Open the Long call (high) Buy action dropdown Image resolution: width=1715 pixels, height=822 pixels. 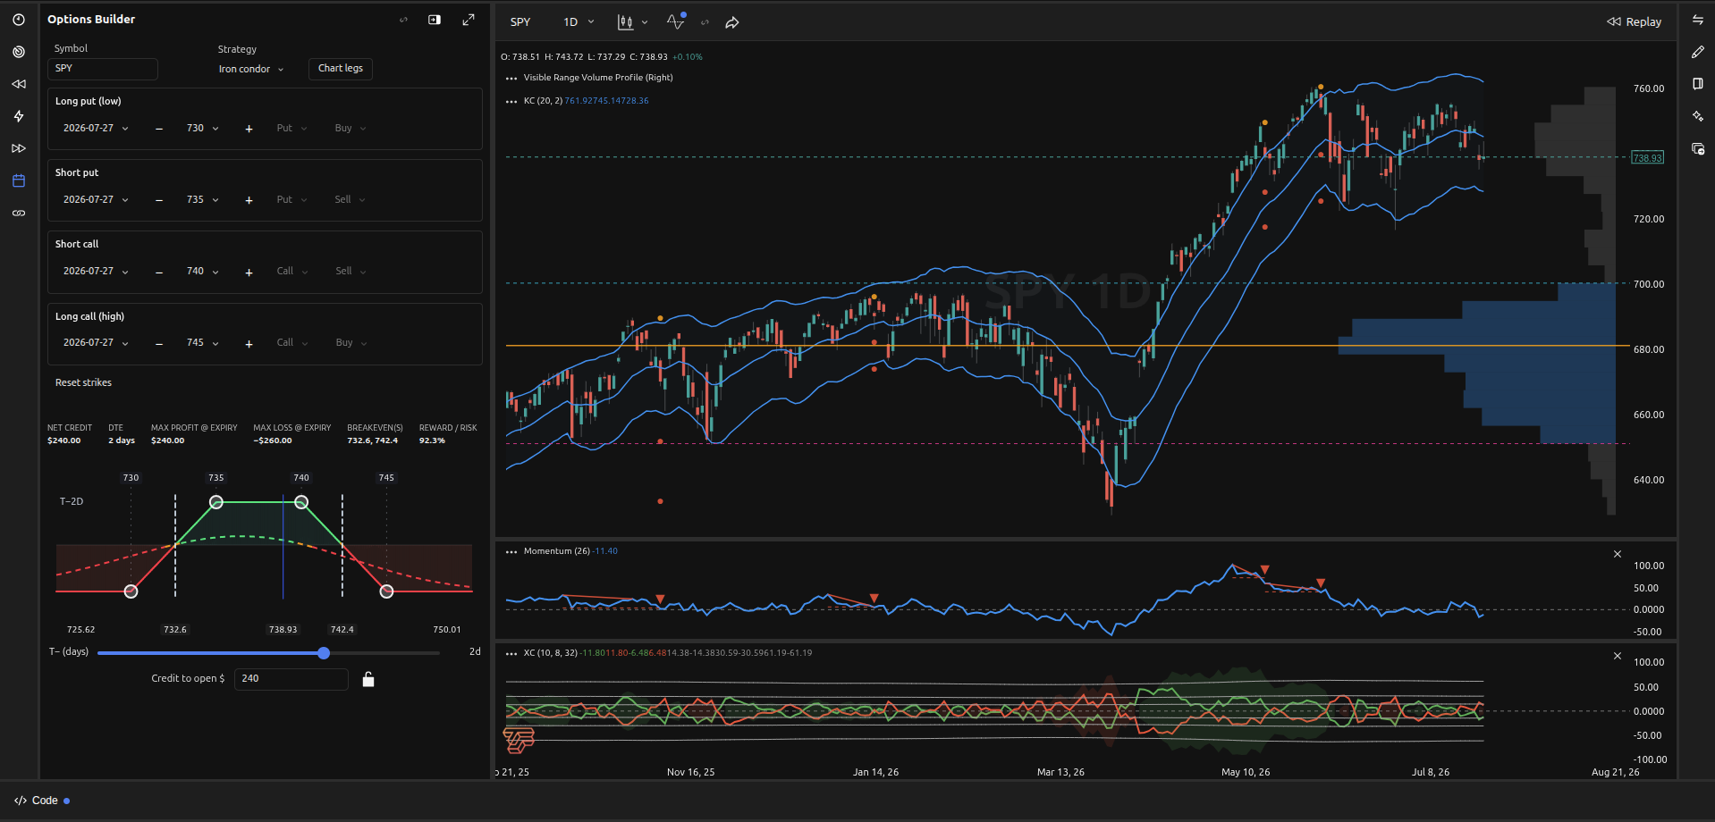click(351, 342)
